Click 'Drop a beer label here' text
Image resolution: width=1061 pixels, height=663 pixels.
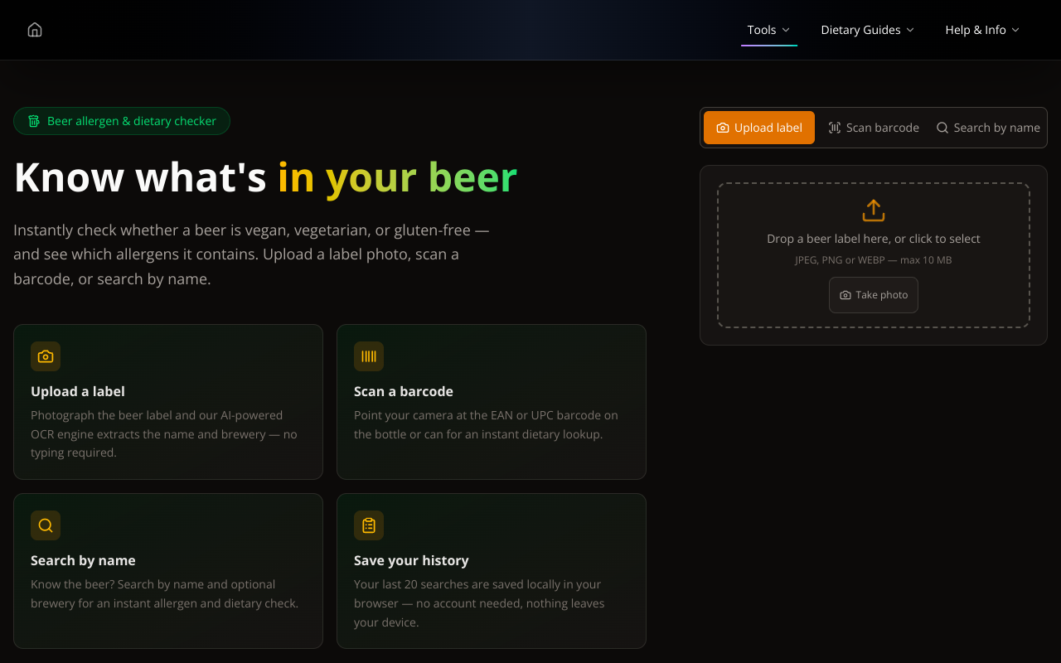coord(874,239)
